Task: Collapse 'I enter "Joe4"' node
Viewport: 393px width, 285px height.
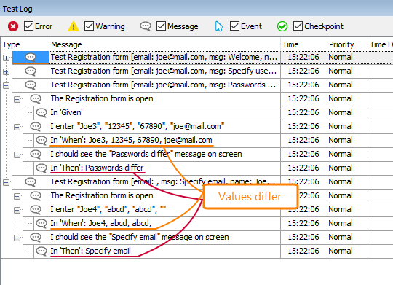Action: 17,210
